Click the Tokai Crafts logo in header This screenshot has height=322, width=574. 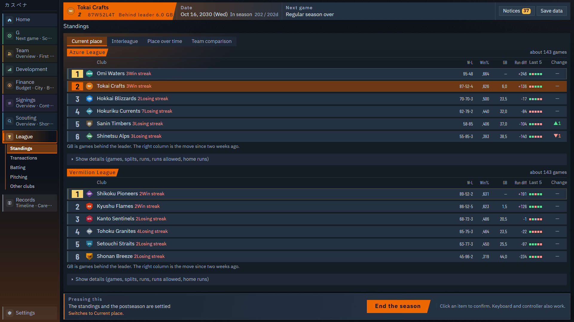(x=71, y=11)
